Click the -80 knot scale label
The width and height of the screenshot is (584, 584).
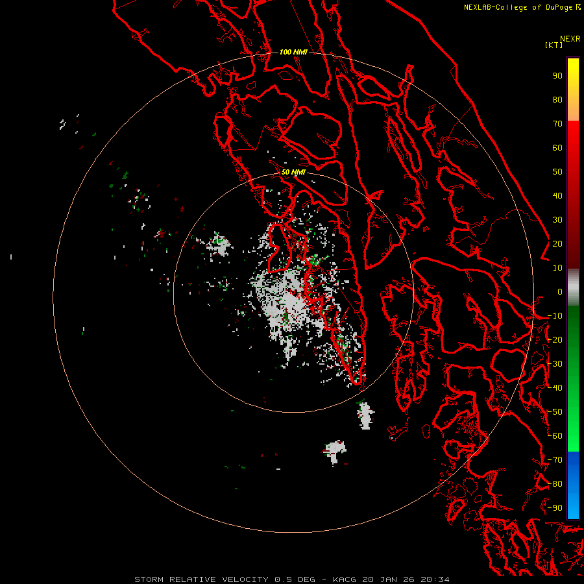pyautogui.click(x=555, y=484)
